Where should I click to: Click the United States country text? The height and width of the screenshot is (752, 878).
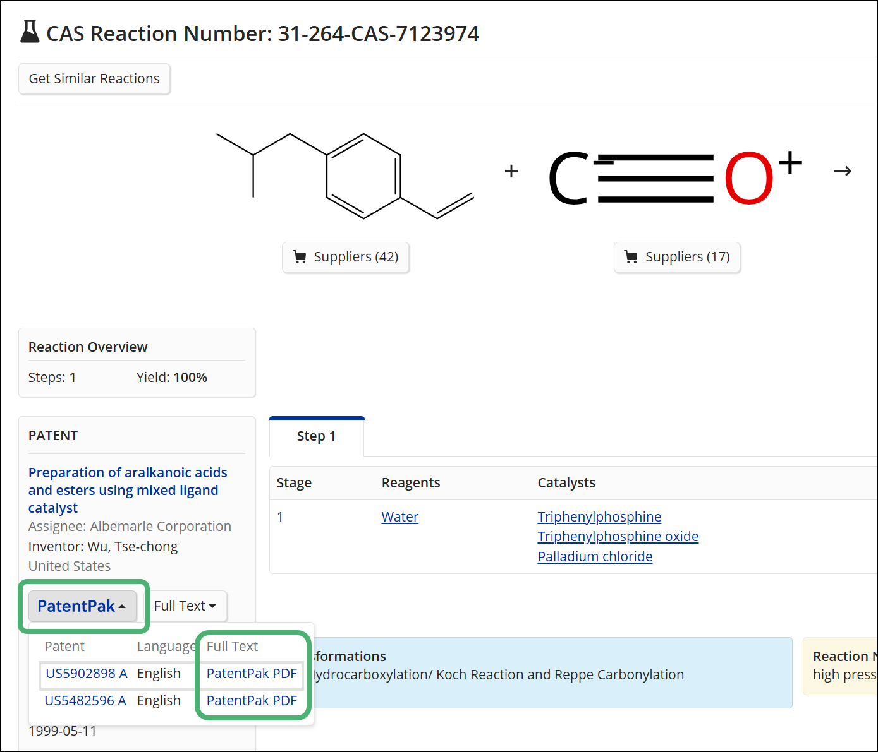[70, 566]
